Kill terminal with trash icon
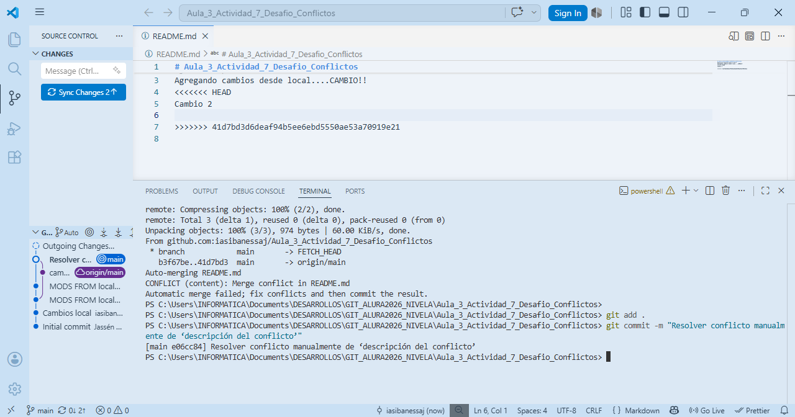The image size is (795, 417). click(725, 191)
